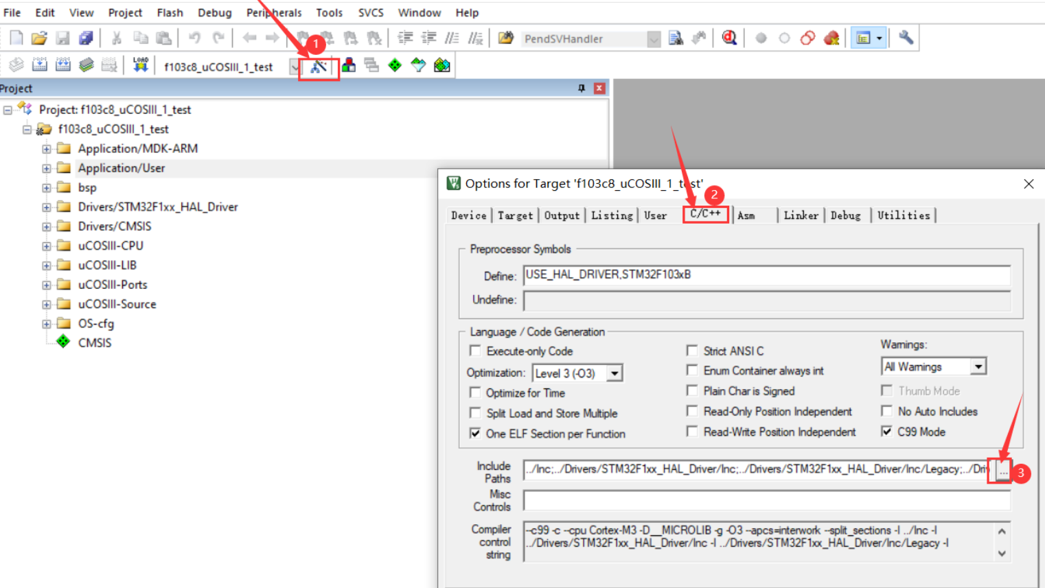This screenshot has width=1045, height=588.
Task: Click the LOAD download icon
Action: [x=141, y=65]
